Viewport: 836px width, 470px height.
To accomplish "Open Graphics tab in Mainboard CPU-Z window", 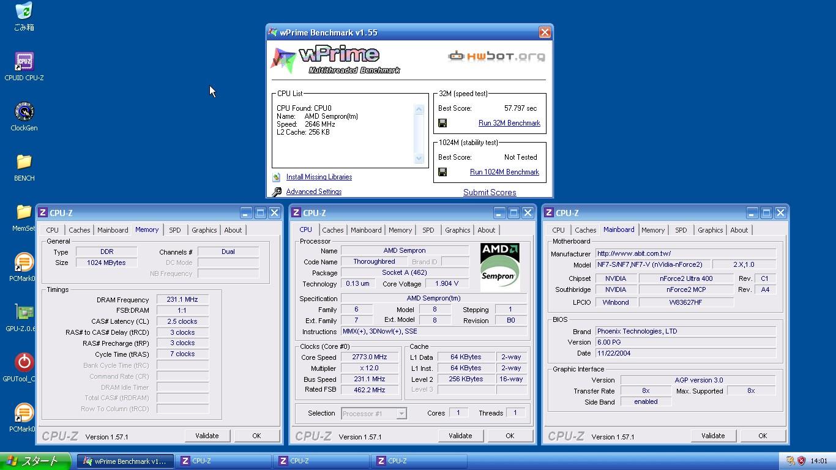I will tap(711, 230).
